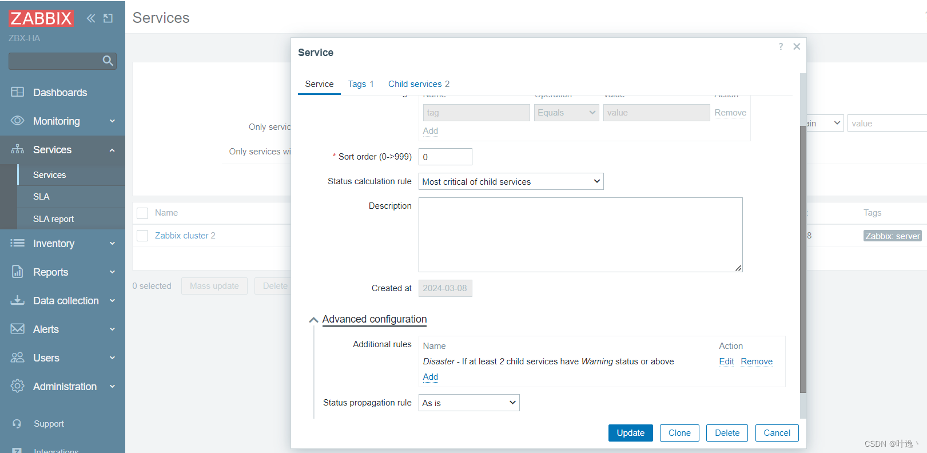Expand the Administration menu chevron

coord(112,386)
